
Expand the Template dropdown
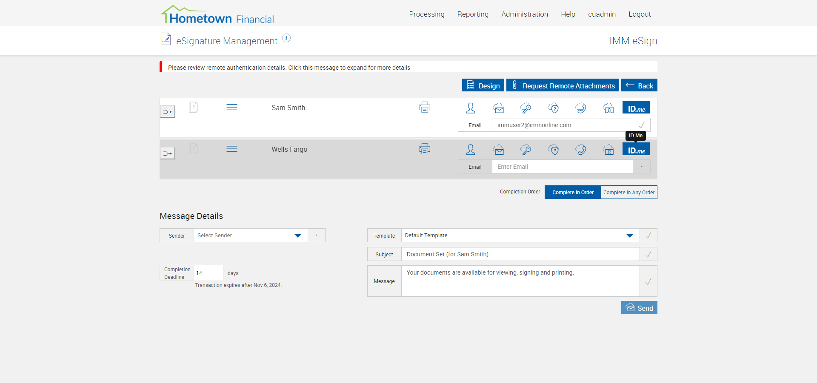[x=520, y=235]
